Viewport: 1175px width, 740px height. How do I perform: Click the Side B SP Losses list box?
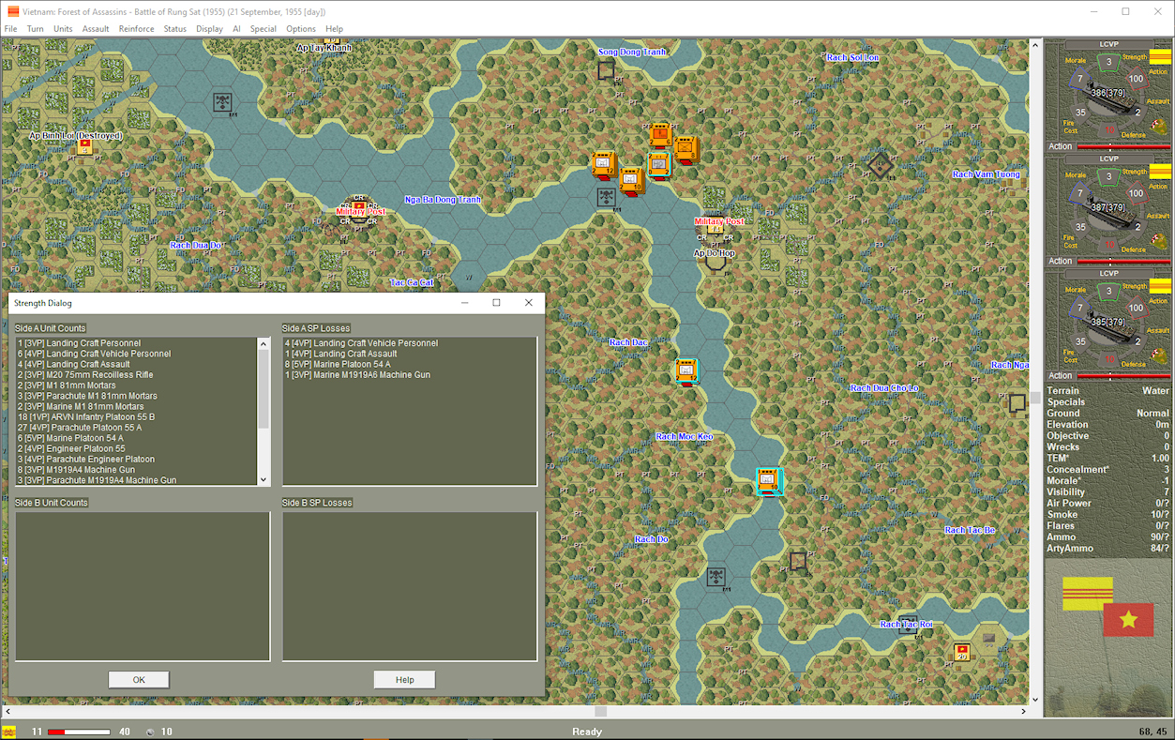(x=410, y=586)
